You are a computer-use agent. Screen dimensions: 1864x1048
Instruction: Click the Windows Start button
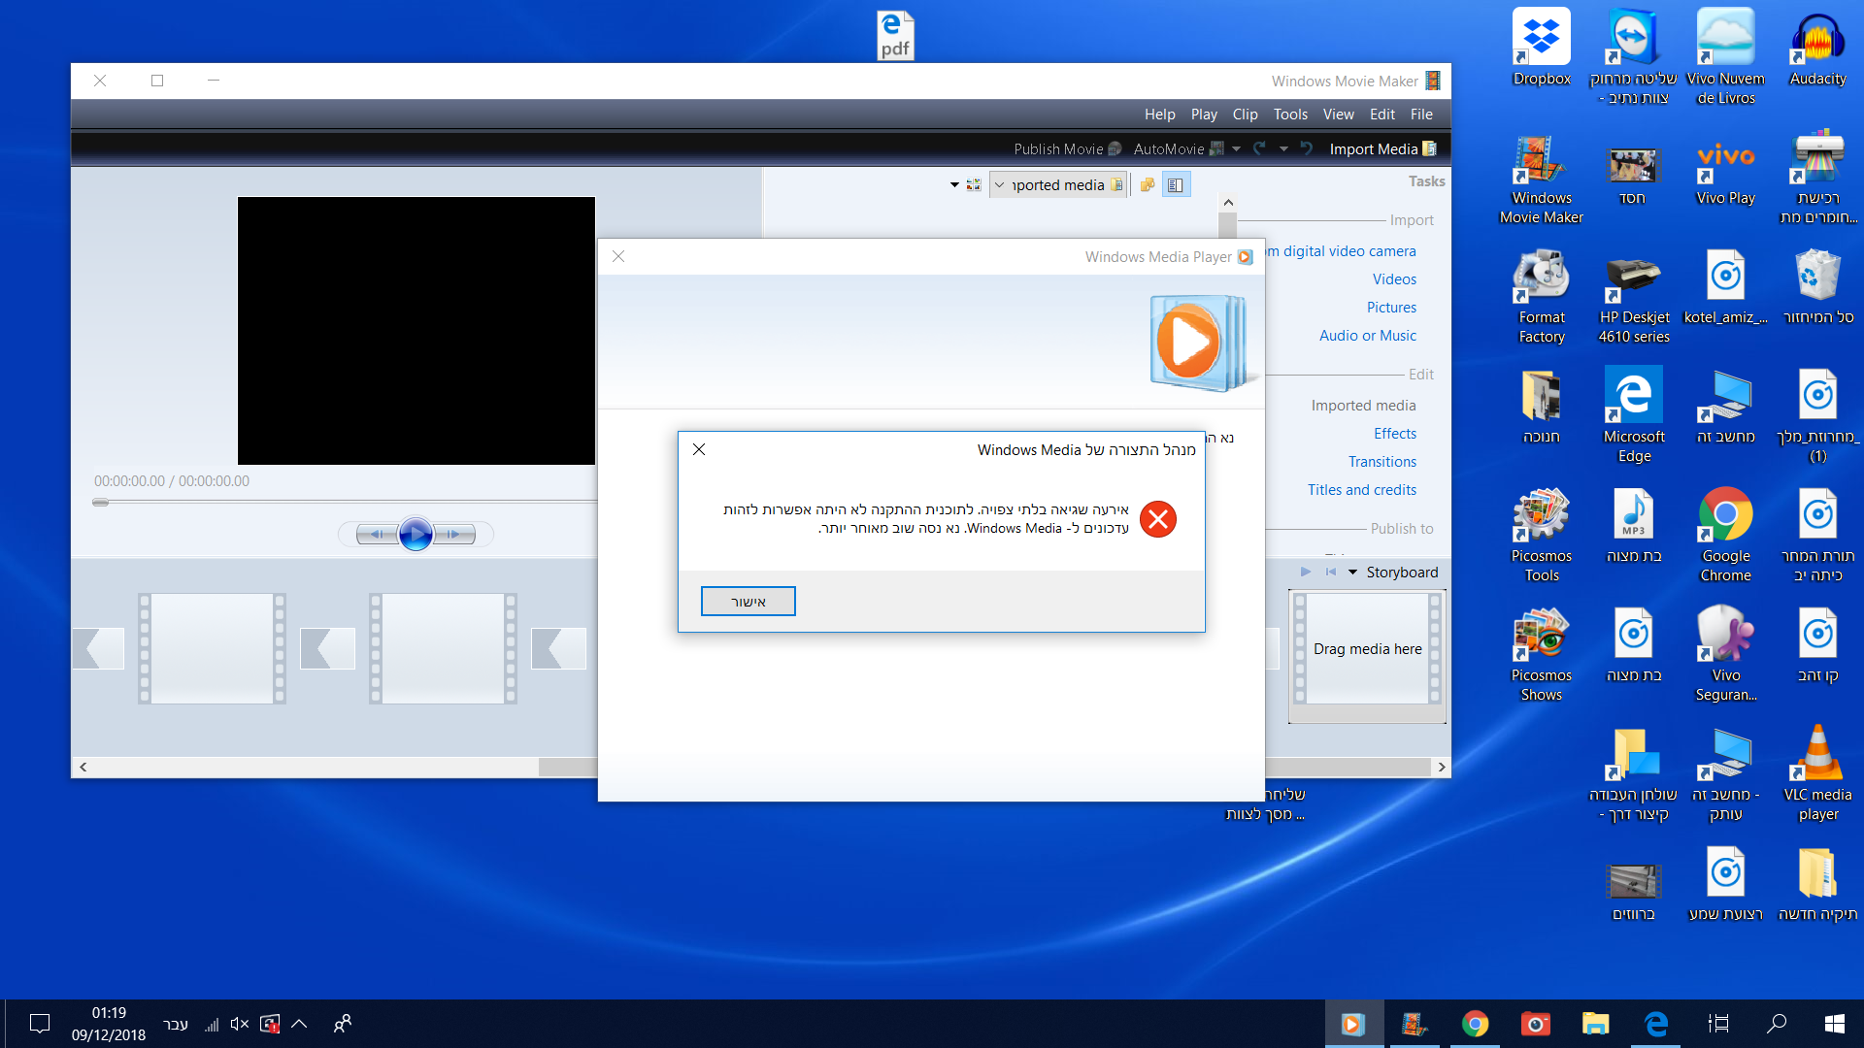(1835, 1024)
